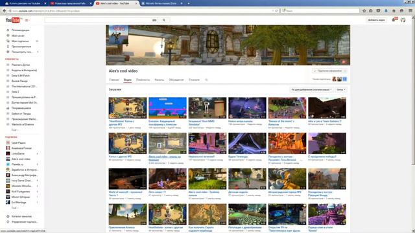
Task: Click the Просмотренные hourglass icon
Action: (x=8, y=47)
